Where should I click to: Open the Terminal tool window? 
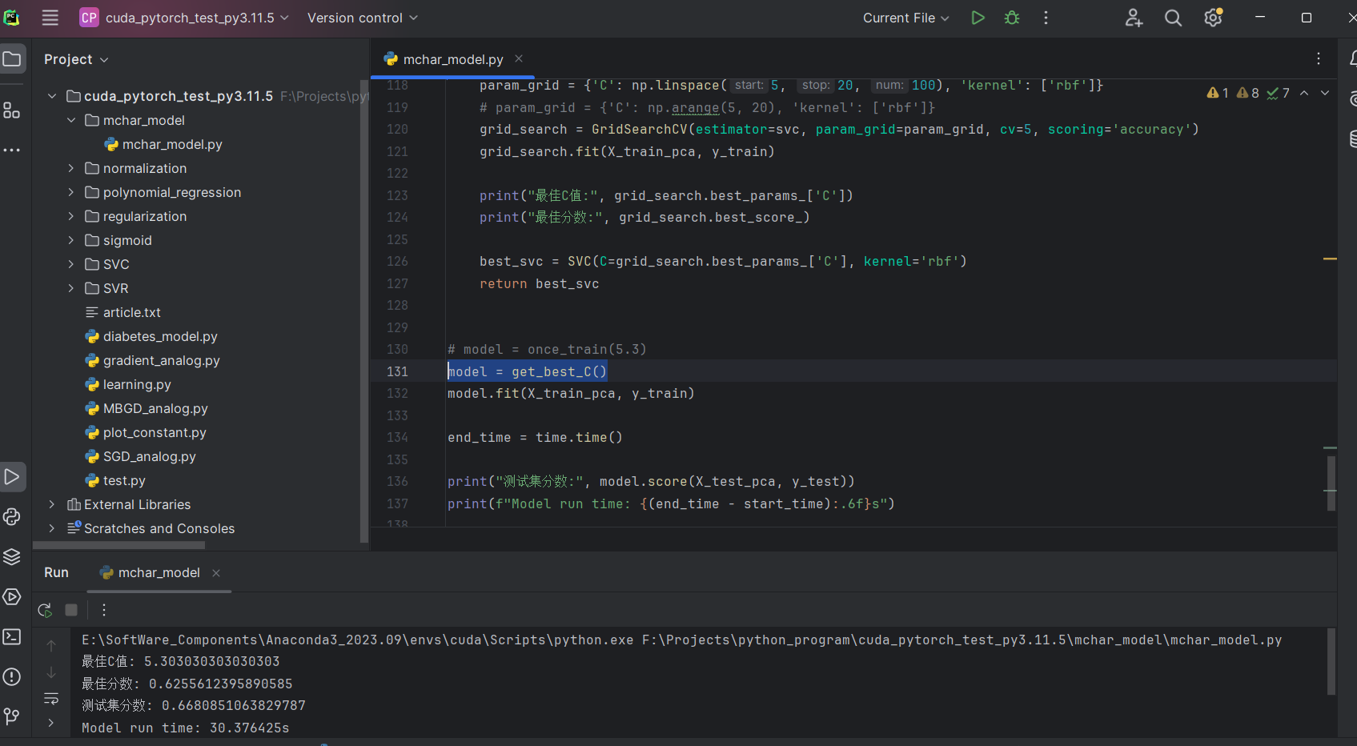(12, 636)
